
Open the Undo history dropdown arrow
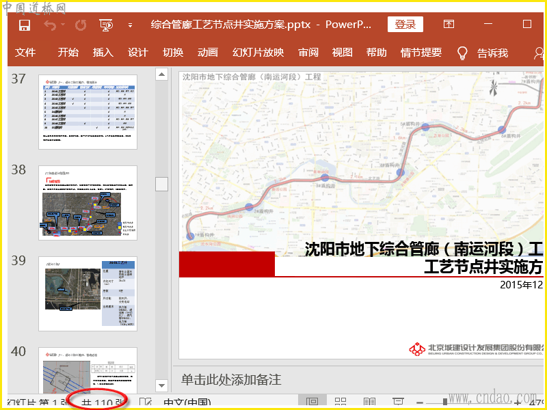click(x=63, y=25)
